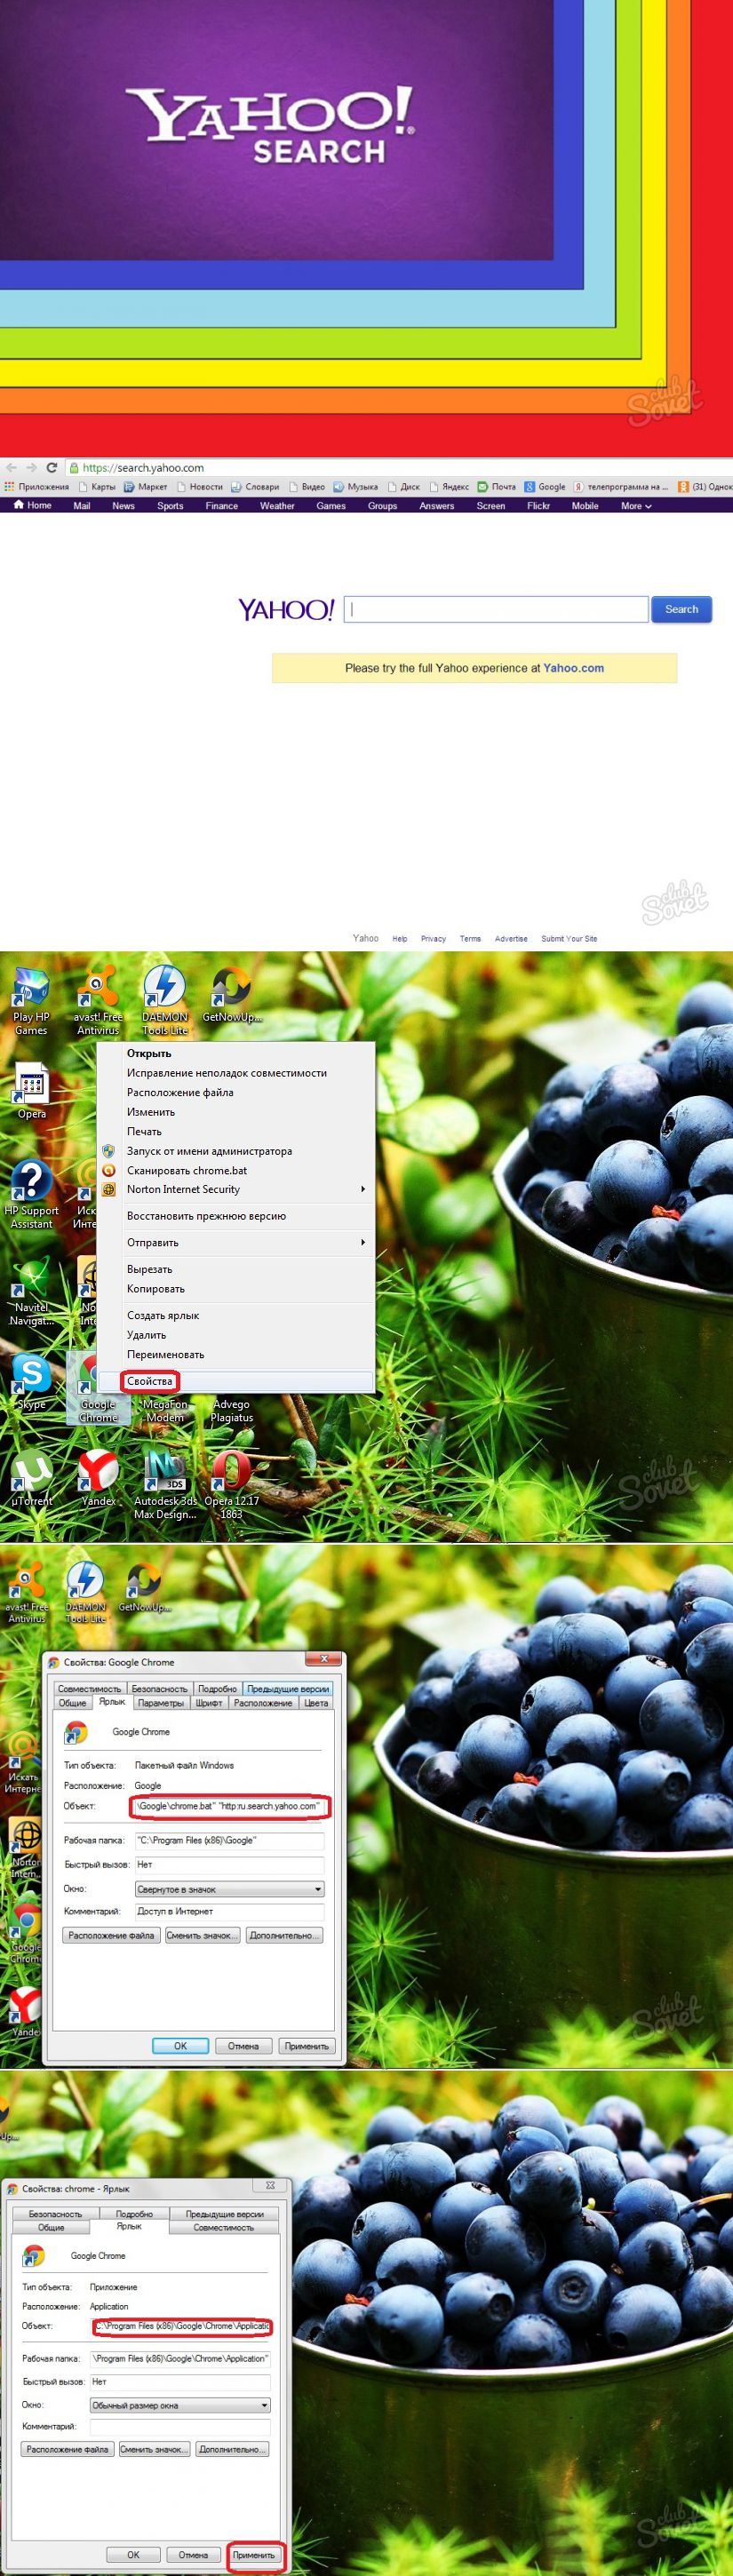Click the Yahoo search text field
Screen dimensions: 733x2576
coord(496,610)
